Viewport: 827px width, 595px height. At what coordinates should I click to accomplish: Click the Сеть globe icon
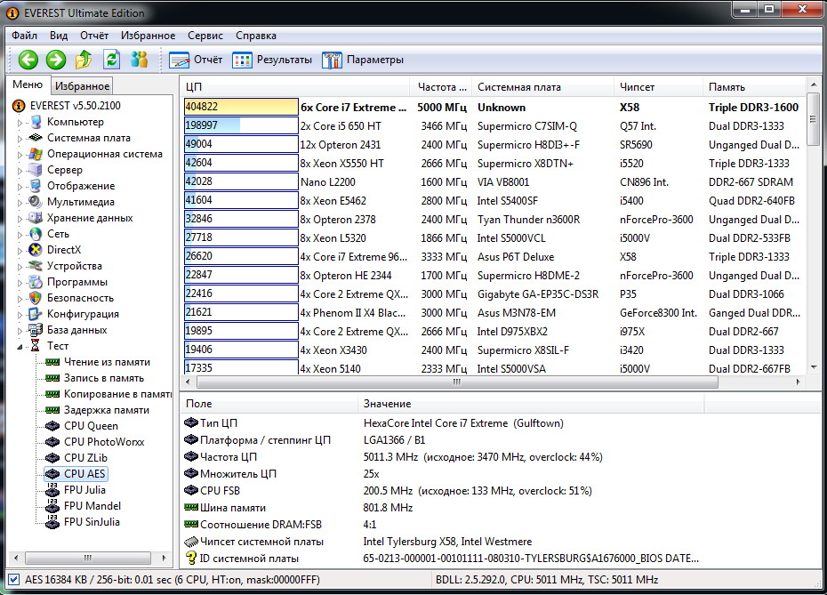tap(36, 234)
